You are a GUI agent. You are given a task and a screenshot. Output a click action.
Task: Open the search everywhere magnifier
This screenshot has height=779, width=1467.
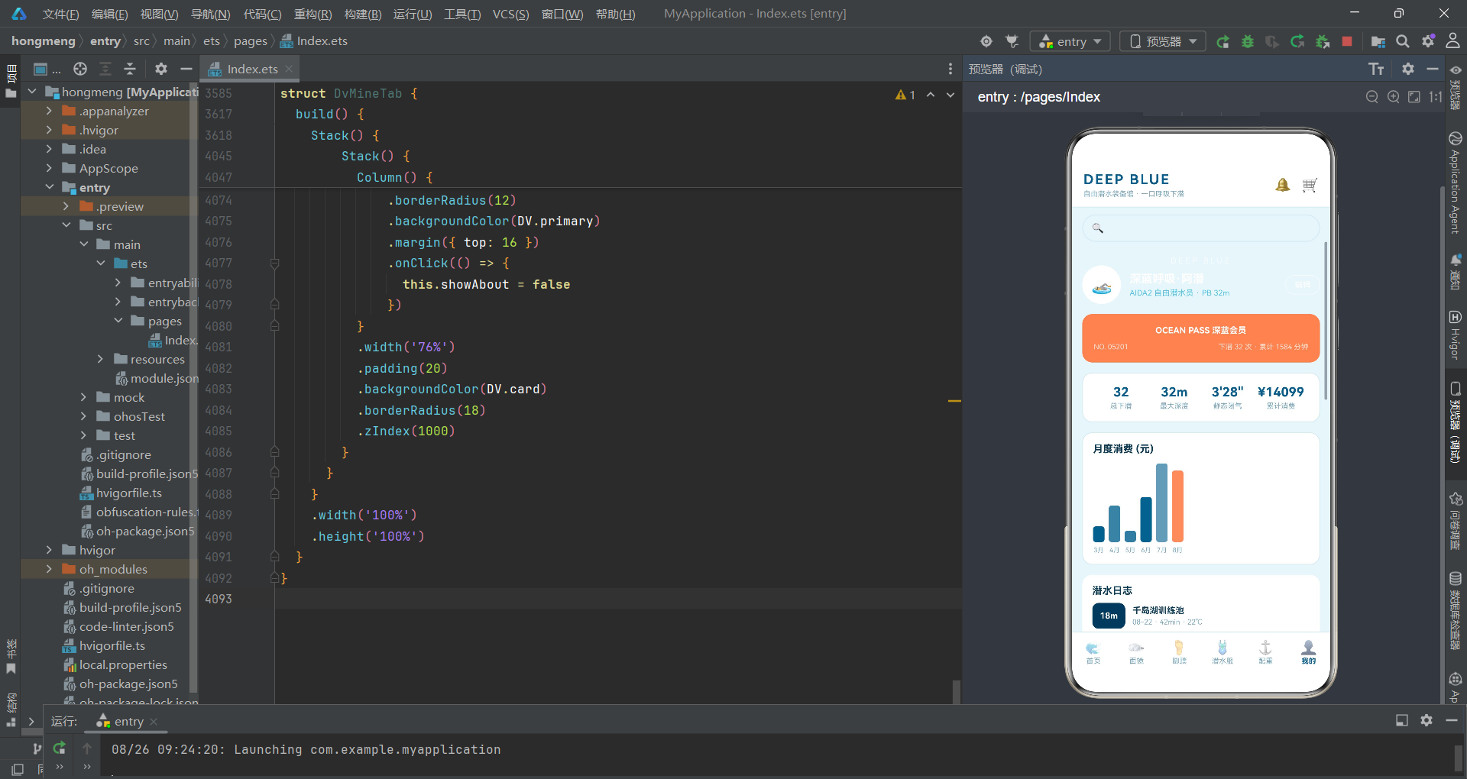tap(1403, 41)
